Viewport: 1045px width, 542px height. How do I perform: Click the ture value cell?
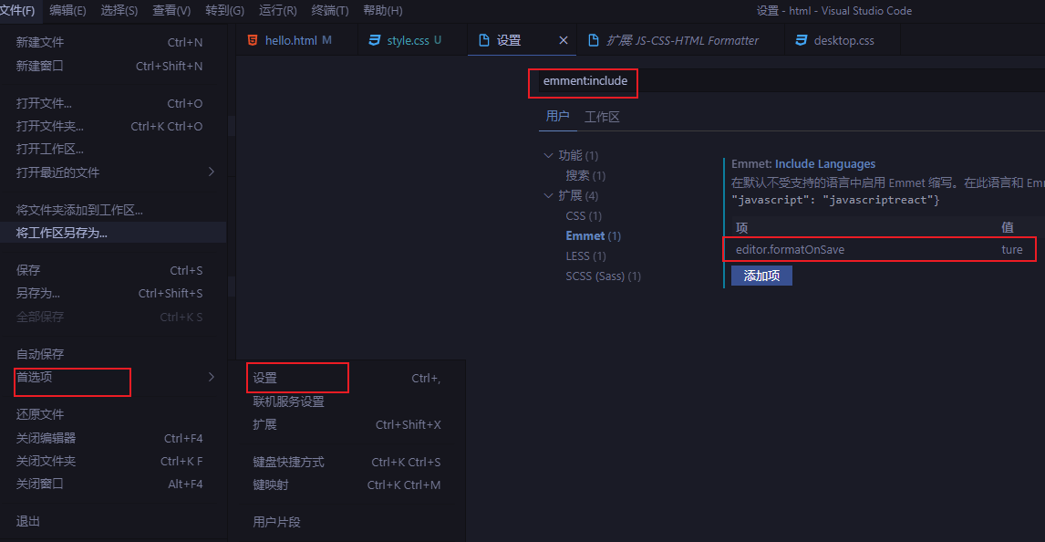pyautogui.click(x=1011, y=249)
